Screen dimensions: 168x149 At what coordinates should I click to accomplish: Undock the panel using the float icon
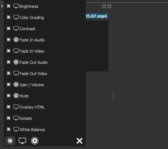pos(104,6)
